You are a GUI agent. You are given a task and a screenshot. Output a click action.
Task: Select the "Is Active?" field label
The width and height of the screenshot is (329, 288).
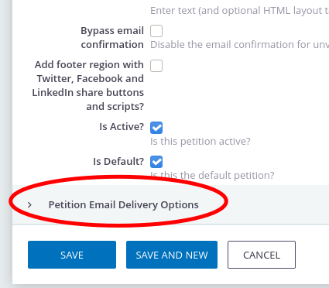coord(122,127)
